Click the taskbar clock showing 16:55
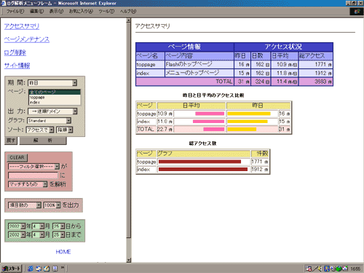Image resolution: width=364 pixels, height=273 pixels. tap(355, 269)
